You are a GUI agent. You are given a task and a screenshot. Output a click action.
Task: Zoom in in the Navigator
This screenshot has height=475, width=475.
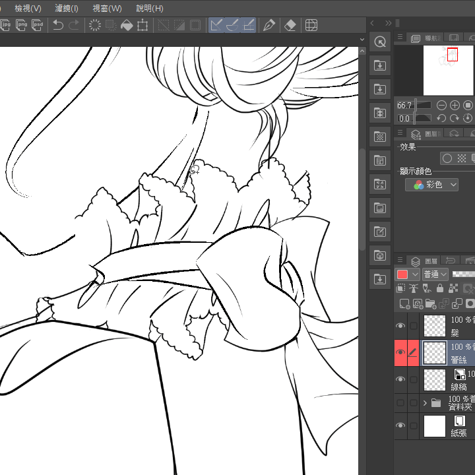455,106
